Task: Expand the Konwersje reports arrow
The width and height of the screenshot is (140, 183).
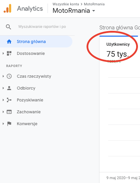Action: (3, 124)
